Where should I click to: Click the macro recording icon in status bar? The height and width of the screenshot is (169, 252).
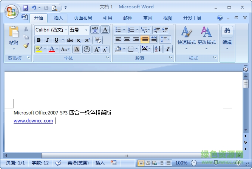113,163
